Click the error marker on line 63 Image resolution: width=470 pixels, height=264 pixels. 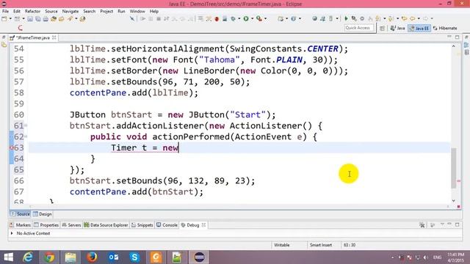coord(12,147)
